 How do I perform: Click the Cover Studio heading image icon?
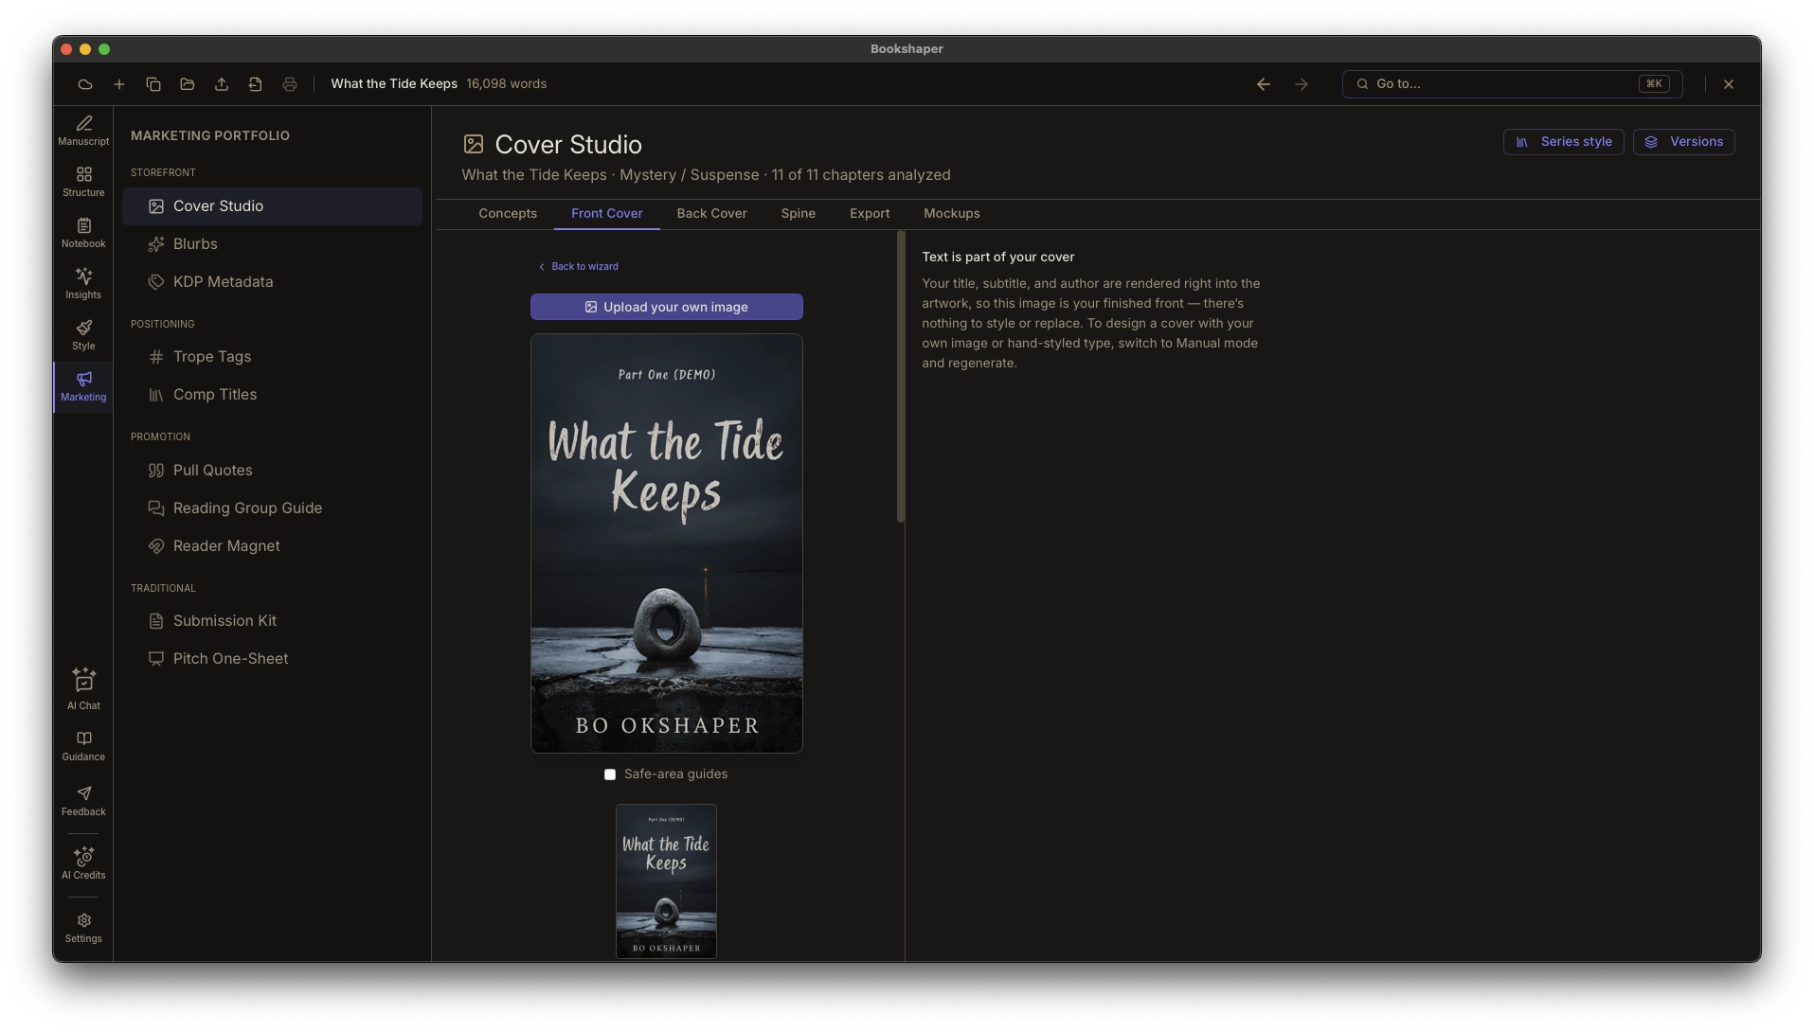point(473,145)
